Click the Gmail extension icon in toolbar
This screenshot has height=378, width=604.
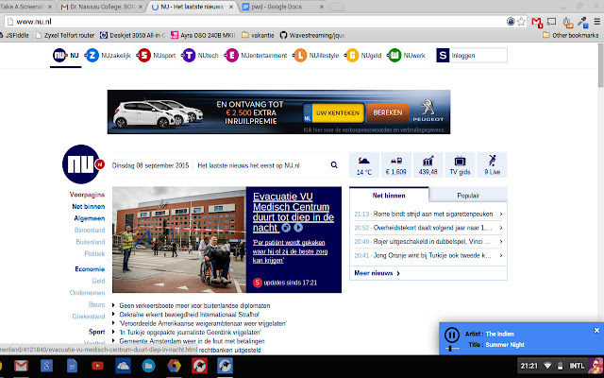537,22
